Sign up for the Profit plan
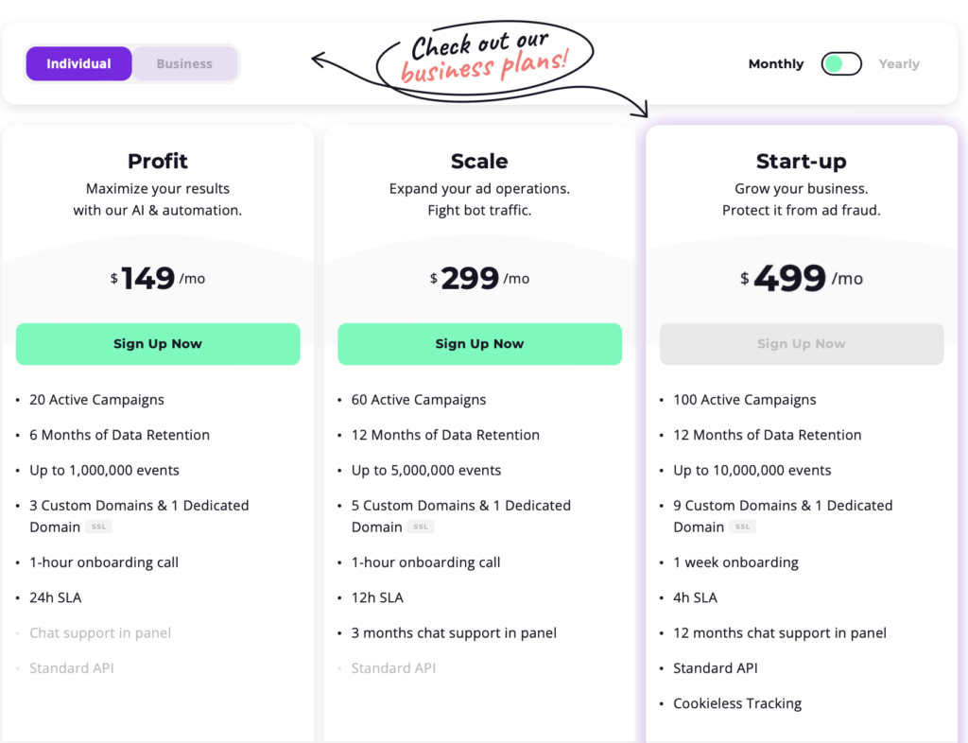Screen dimensions: 968x743 click(158, 344)
